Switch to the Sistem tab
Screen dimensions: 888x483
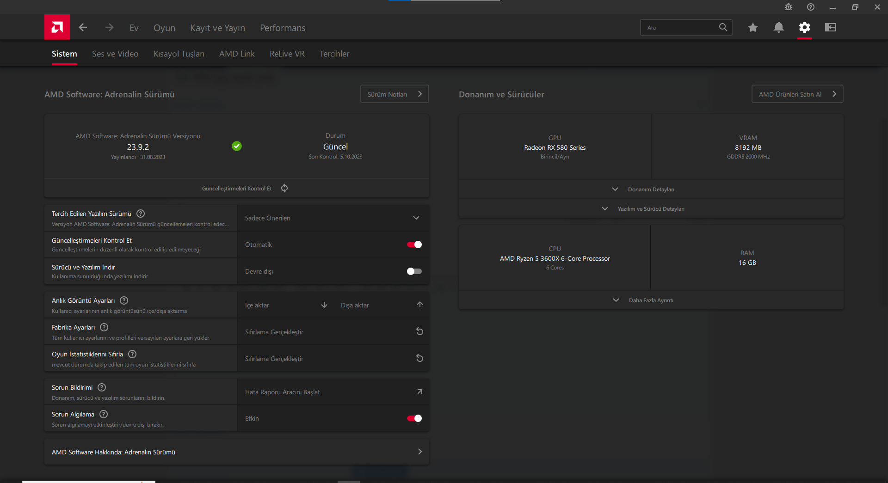point(64,54)
